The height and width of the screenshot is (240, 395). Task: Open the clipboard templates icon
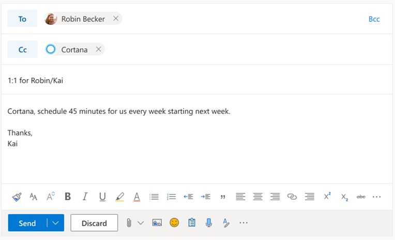[x=192, y=222]
